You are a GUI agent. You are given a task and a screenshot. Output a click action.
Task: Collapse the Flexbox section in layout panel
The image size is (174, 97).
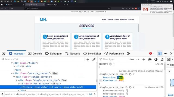click(168, 65)
